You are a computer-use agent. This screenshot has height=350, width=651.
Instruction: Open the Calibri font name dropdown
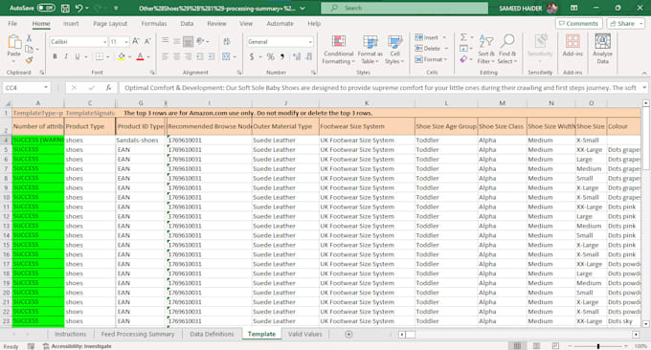click(104, 42)
